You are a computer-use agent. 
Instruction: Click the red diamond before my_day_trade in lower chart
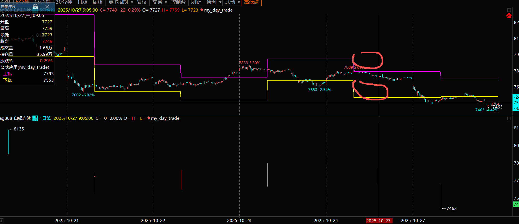(x=148, y=118)
